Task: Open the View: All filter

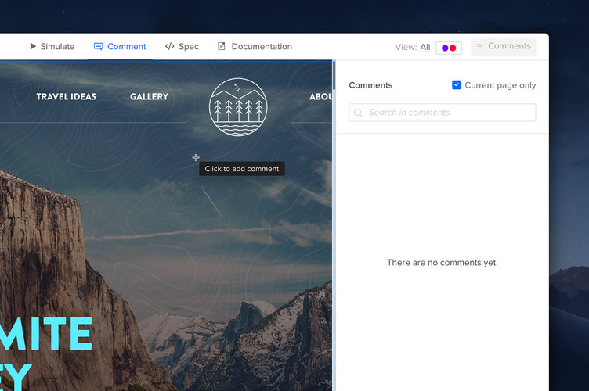Action: coord(425,47)
